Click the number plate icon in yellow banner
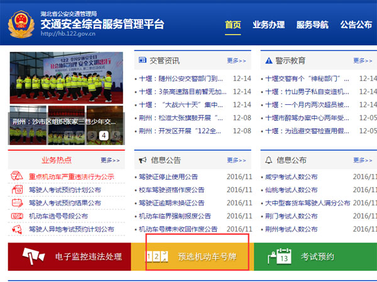Viewport: 377px width, 282px height. (157, 256)
